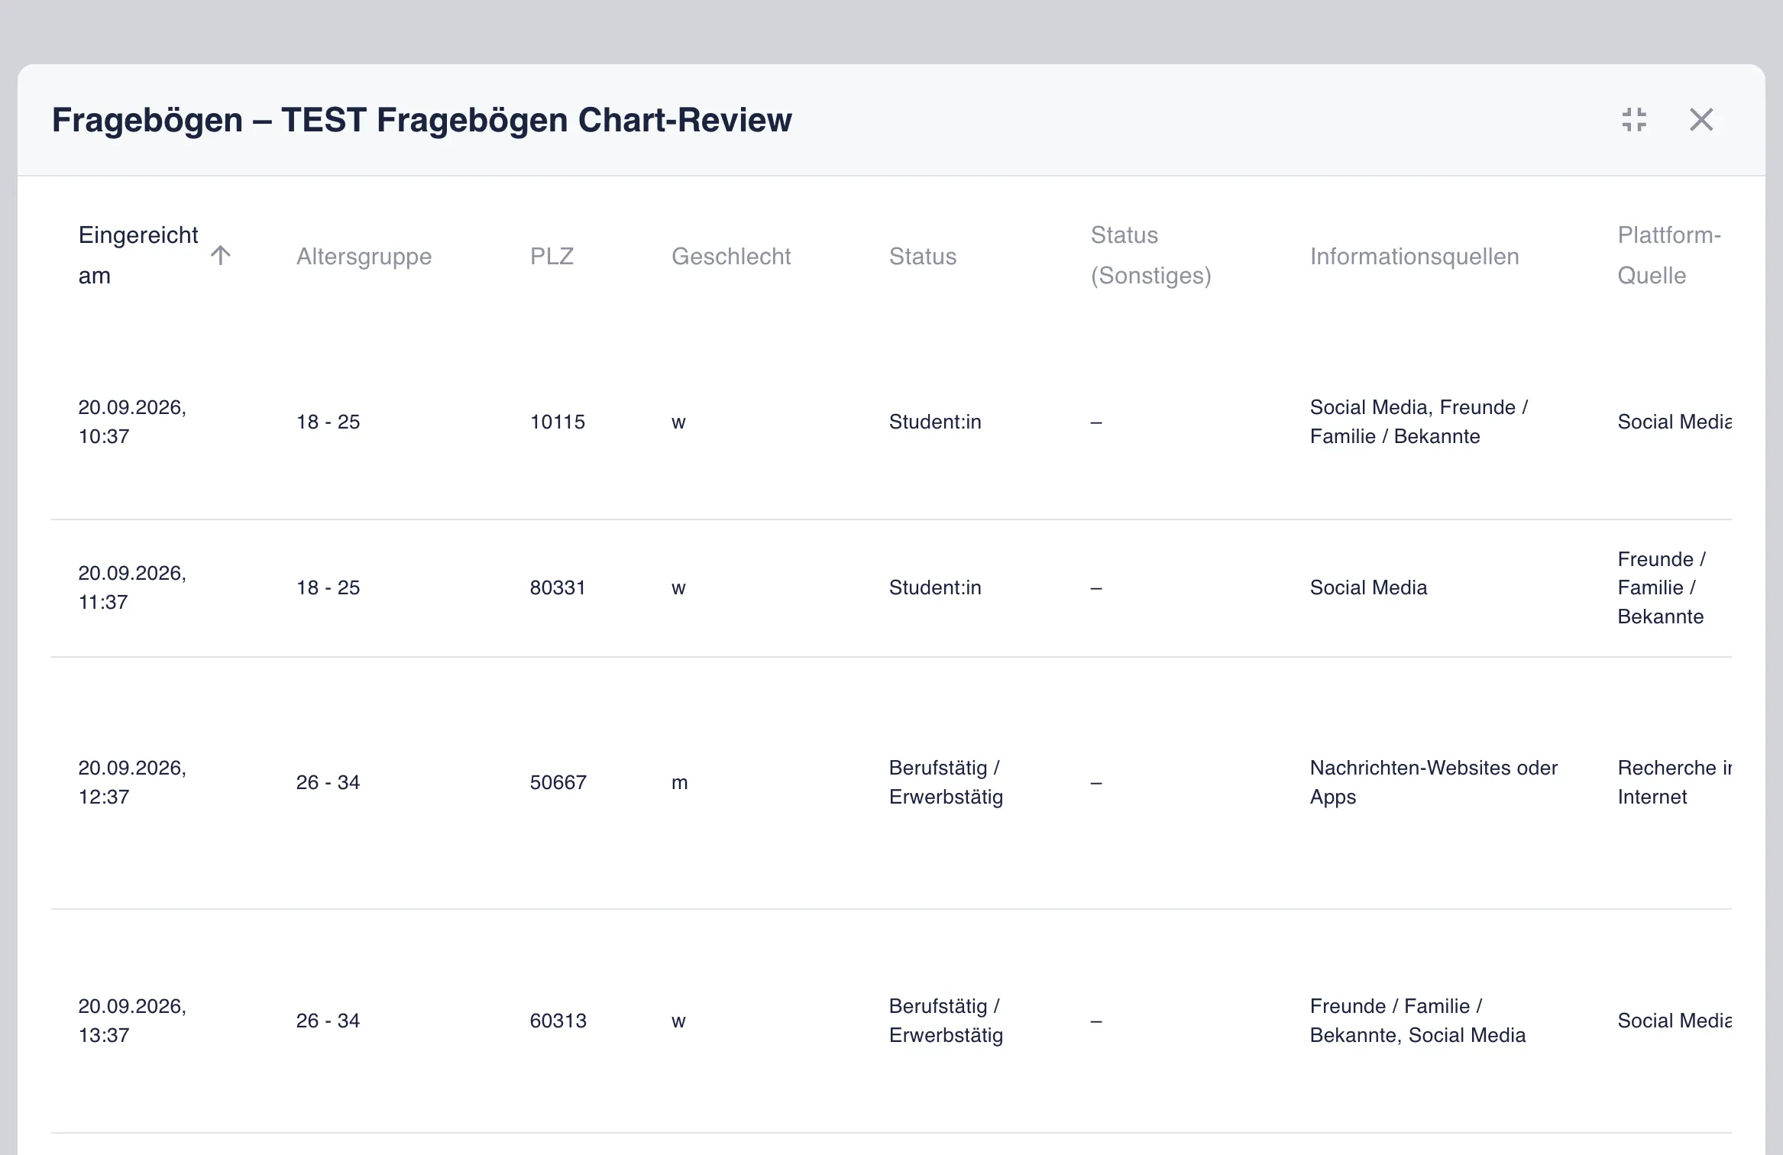
Task: Click PLZ value 10115
Action: [x=557, y=422]
